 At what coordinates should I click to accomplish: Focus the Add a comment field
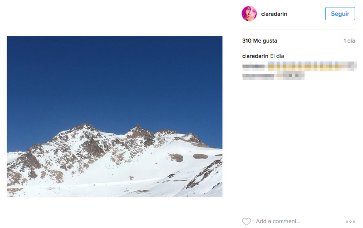point(299,221)
